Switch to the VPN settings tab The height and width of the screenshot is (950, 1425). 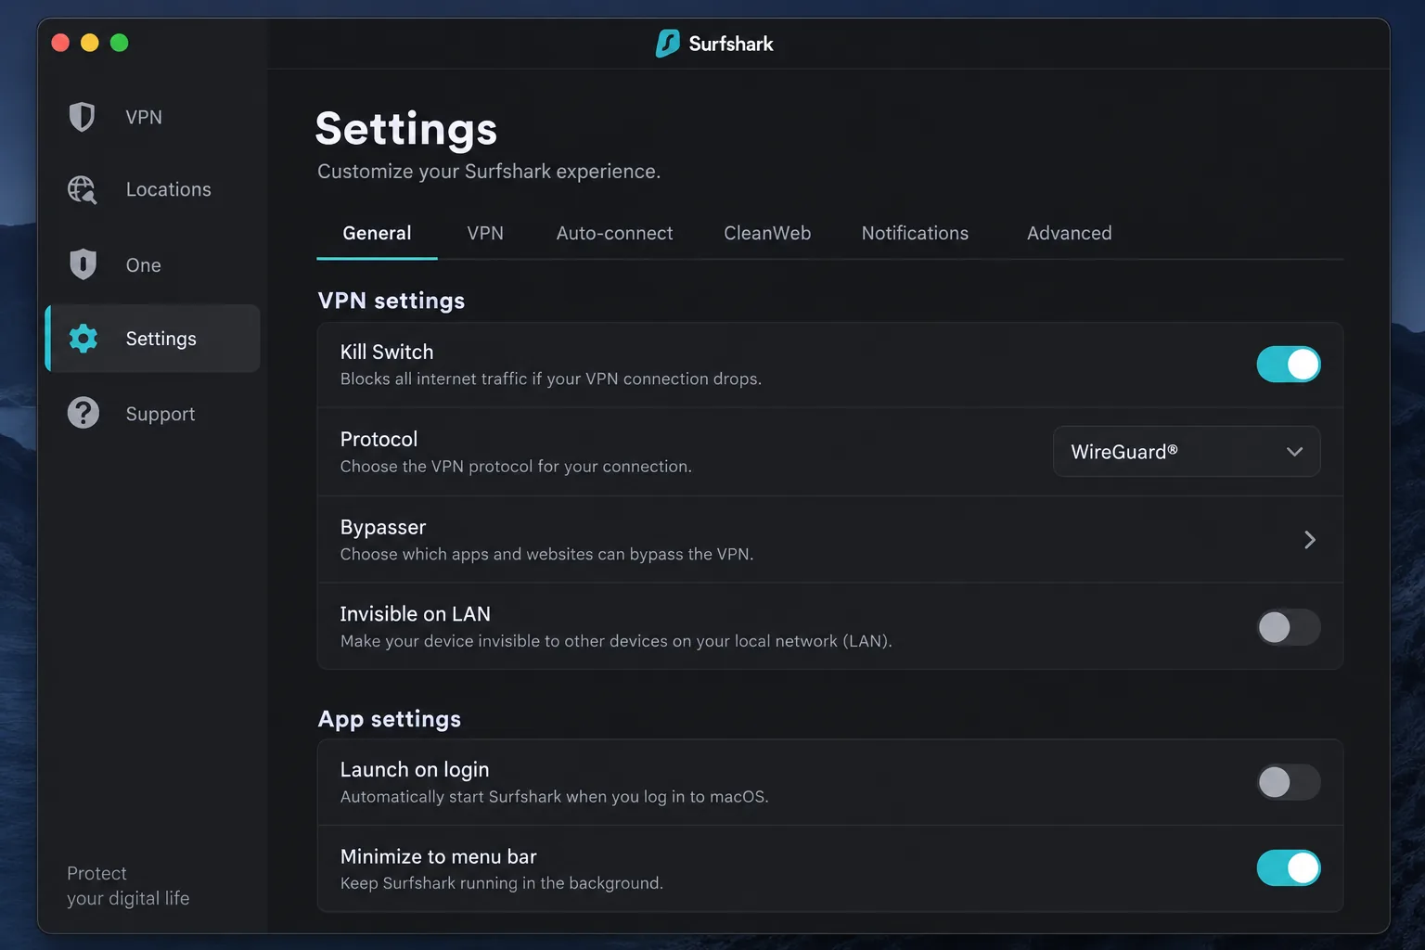485,233
